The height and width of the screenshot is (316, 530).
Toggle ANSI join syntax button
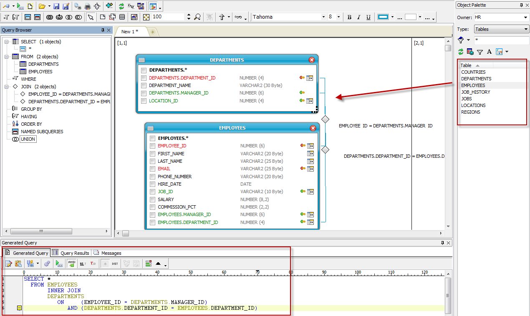click(71, 264)
